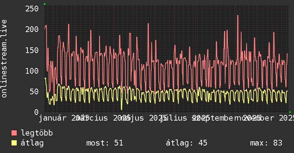The image size is (294, 153).
Task: Click the red legtöbb legend swatch
Action: point(14,133)
